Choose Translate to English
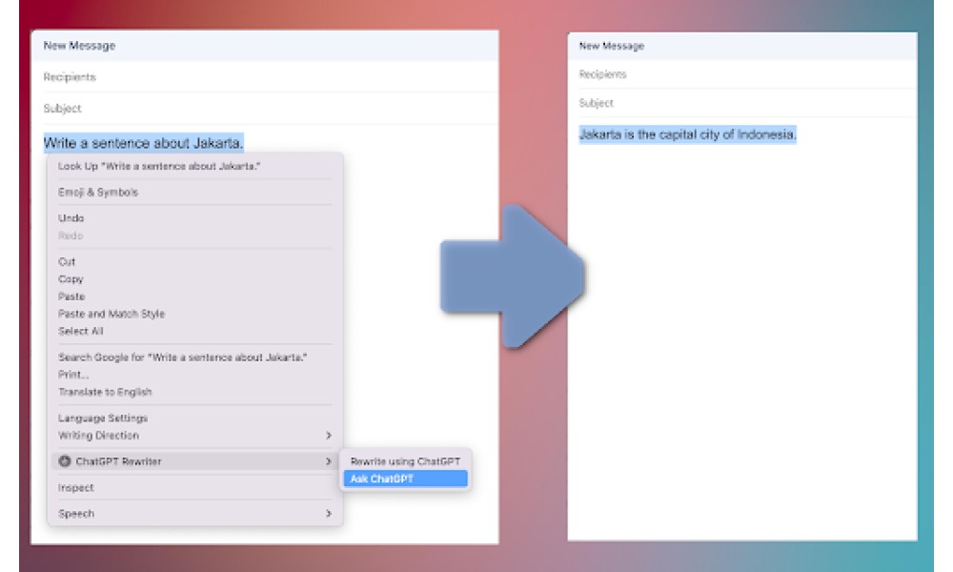Screen dimensions: 953x572 (105, 392)
